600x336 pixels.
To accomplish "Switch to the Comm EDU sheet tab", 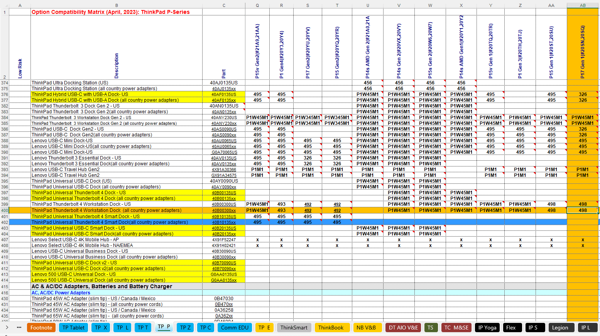I will point(235,328).
